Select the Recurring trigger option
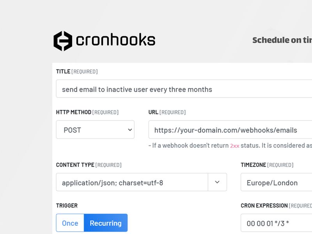Image resolution: width=312 pixels, height=234 pixels. [105, 223]
